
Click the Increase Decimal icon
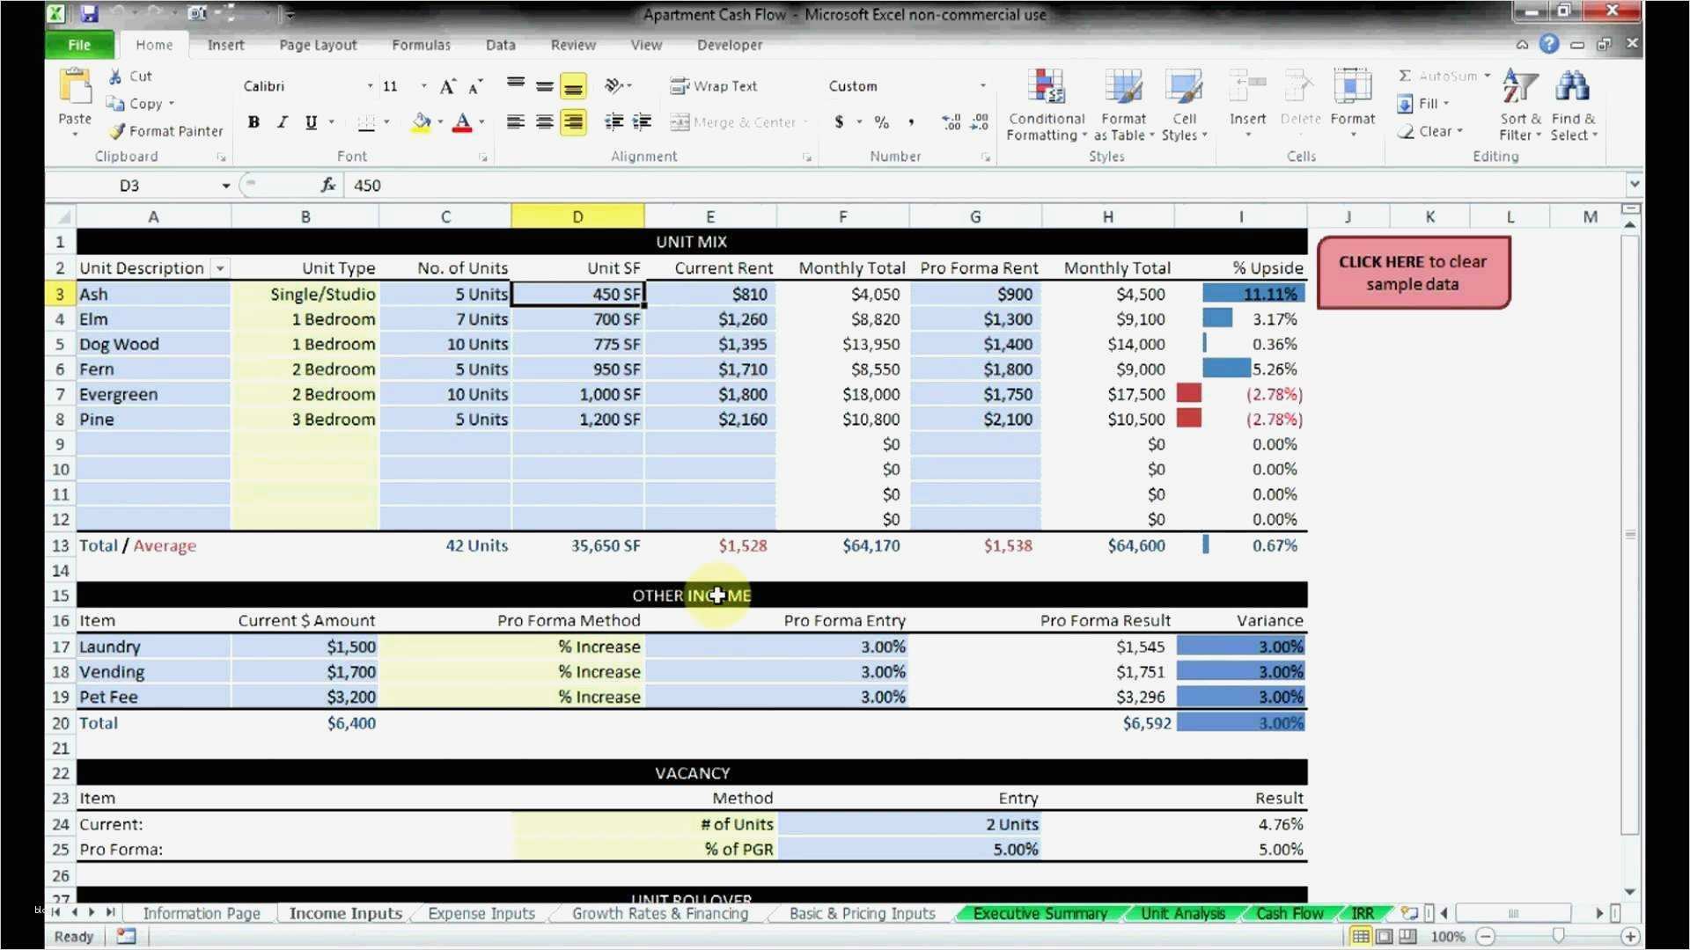click(951, 122)
